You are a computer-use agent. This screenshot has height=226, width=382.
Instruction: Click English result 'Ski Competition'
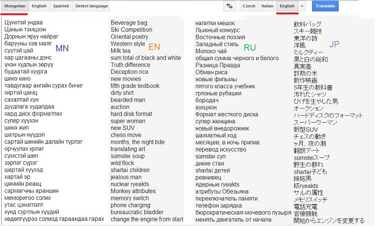[132, 30]
